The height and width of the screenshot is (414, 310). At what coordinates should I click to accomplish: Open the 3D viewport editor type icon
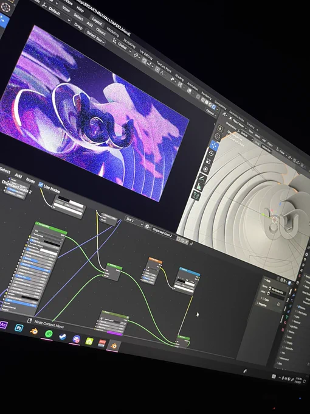tap(224, 114)
